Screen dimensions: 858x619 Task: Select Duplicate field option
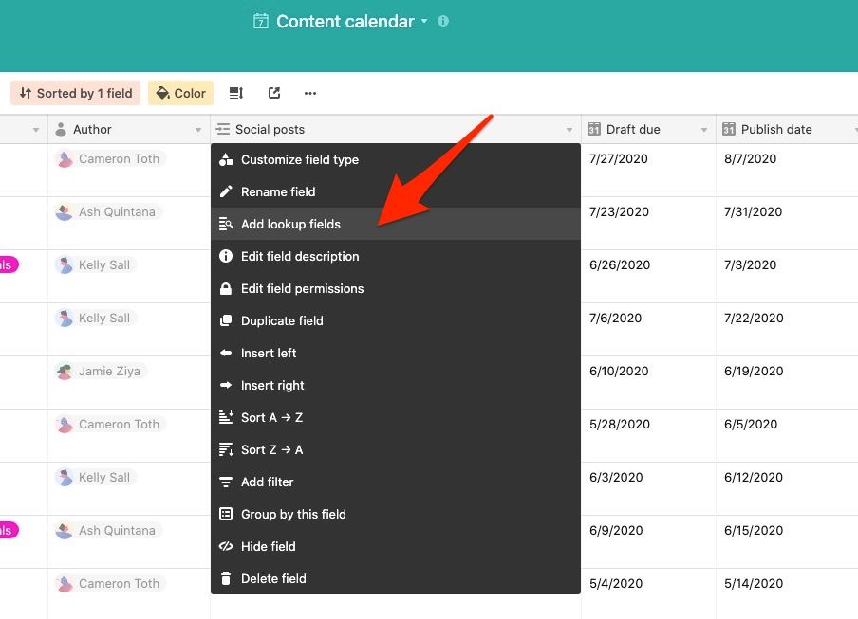coord(396,320)
